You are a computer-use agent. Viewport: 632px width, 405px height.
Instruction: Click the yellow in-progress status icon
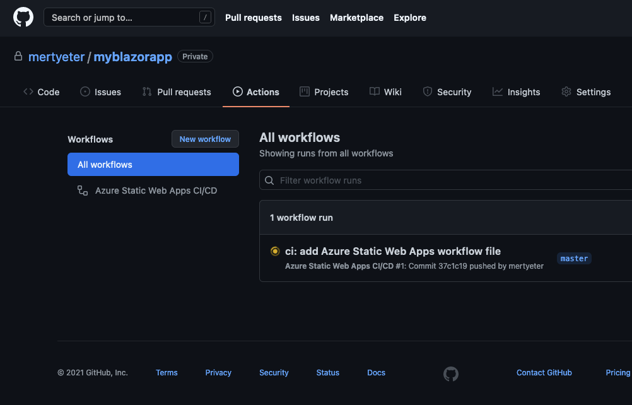point(275,251)
